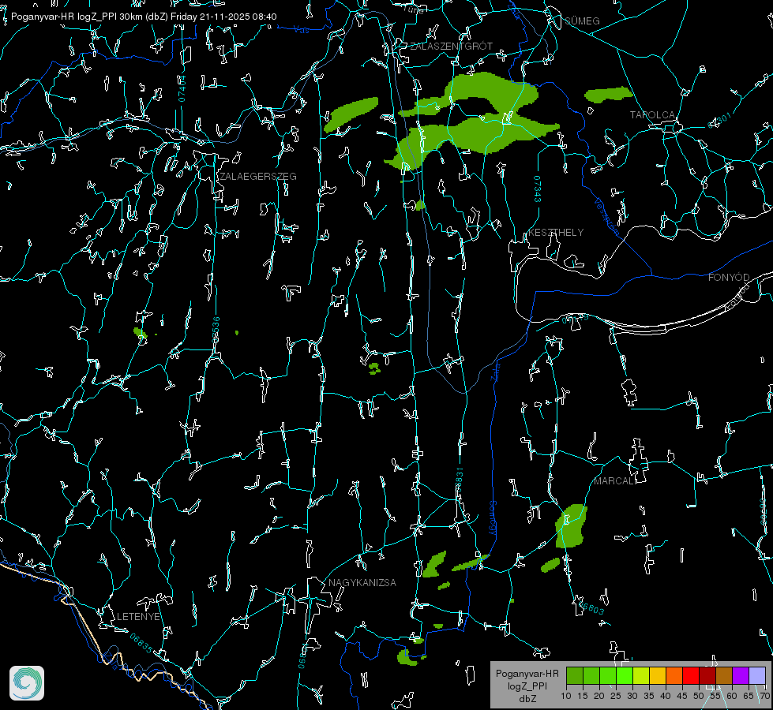Click the legend scale value 20

[599, 696]
